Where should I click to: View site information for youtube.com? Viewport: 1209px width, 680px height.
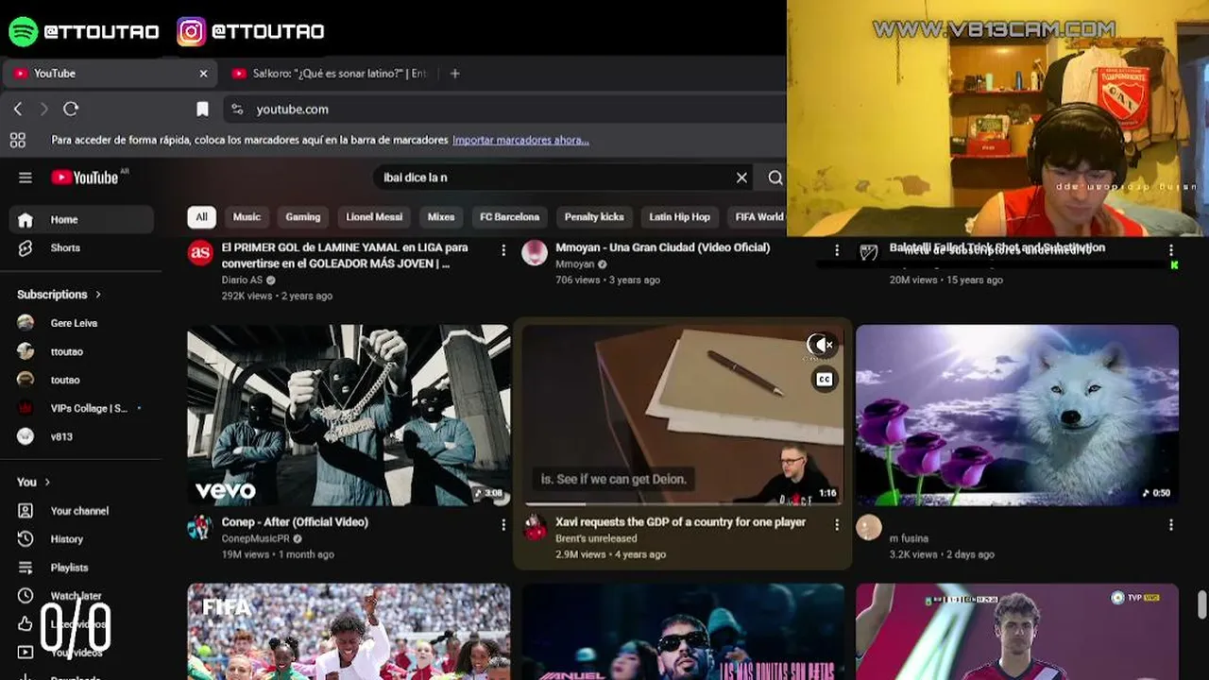pos(237,110)
